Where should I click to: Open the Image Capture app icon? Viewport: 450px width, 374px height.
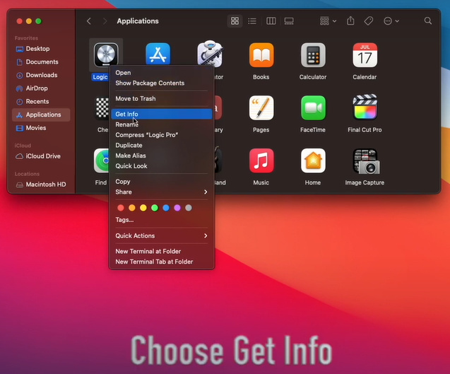pyautogui.click(x=366, y=161)
